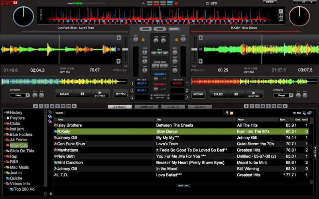Clone deck to the left arrow
Screen dimensions: 319x199
click(x=156, y=66)
